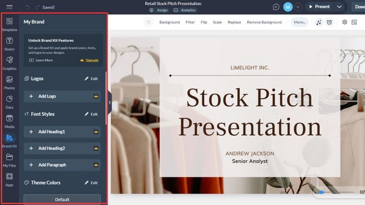Select the Default theme colors button
Viewport: 365px width, 205px height.
62,199
